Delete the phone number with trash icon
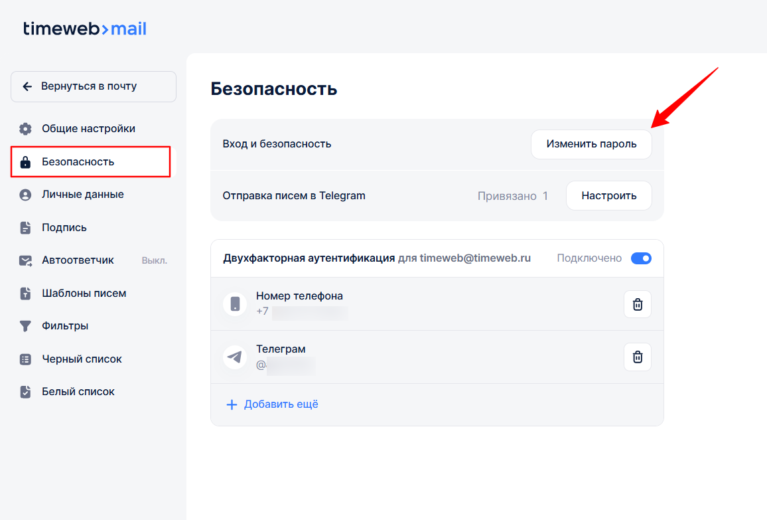This screenshot has height=520, width=767. [x=637, y=304]
